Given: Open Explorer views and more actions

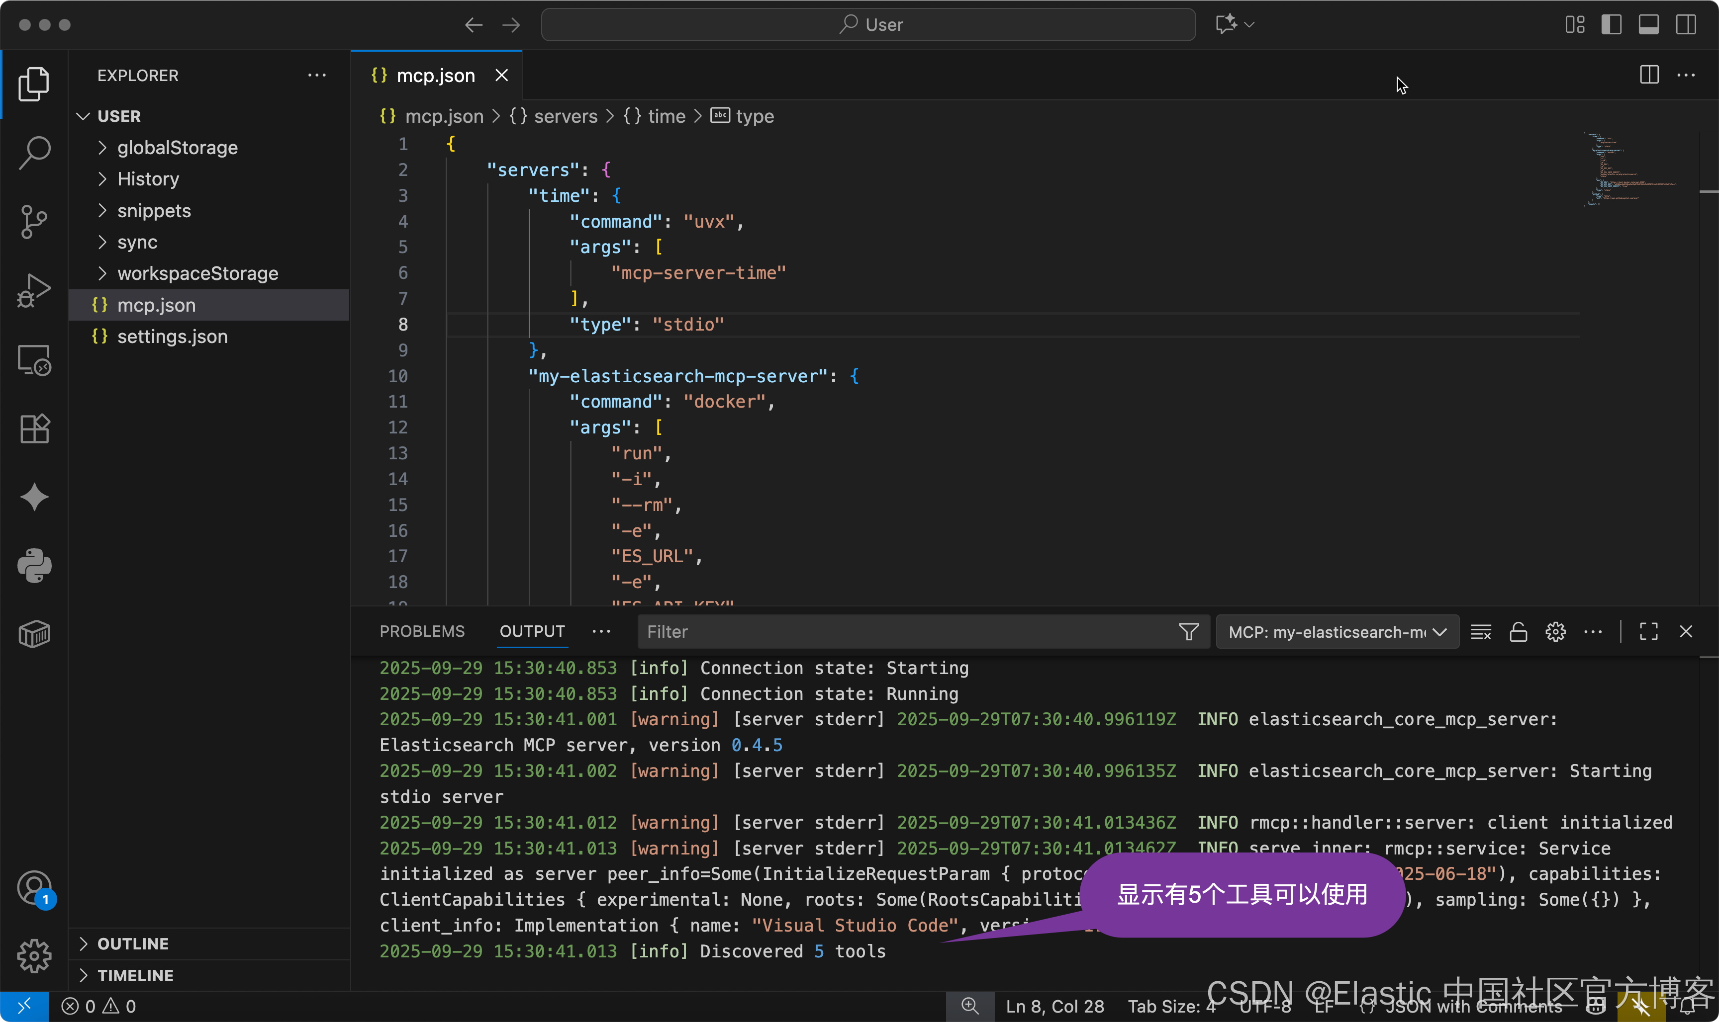Looking at the screenshot, I should (317, 75).
